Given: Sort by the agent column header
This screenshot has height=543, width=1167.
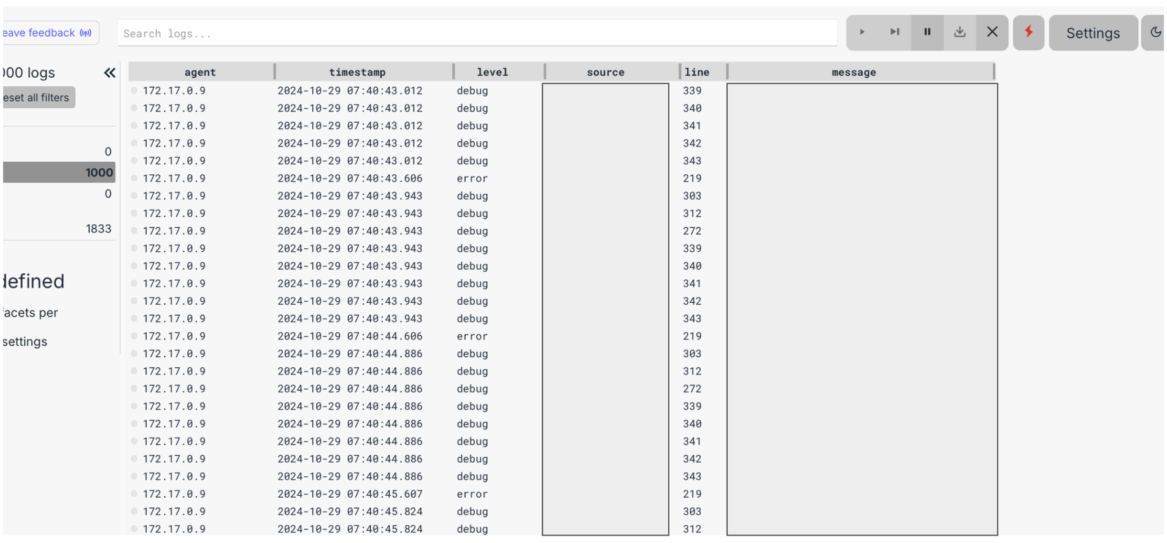Looking at the screenshot, I should click(x=200, y=72).
